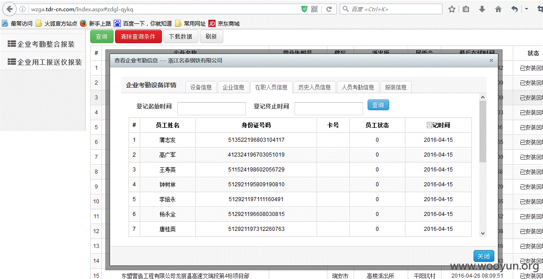Click the 员工姓名 column header

coord(168,125)
